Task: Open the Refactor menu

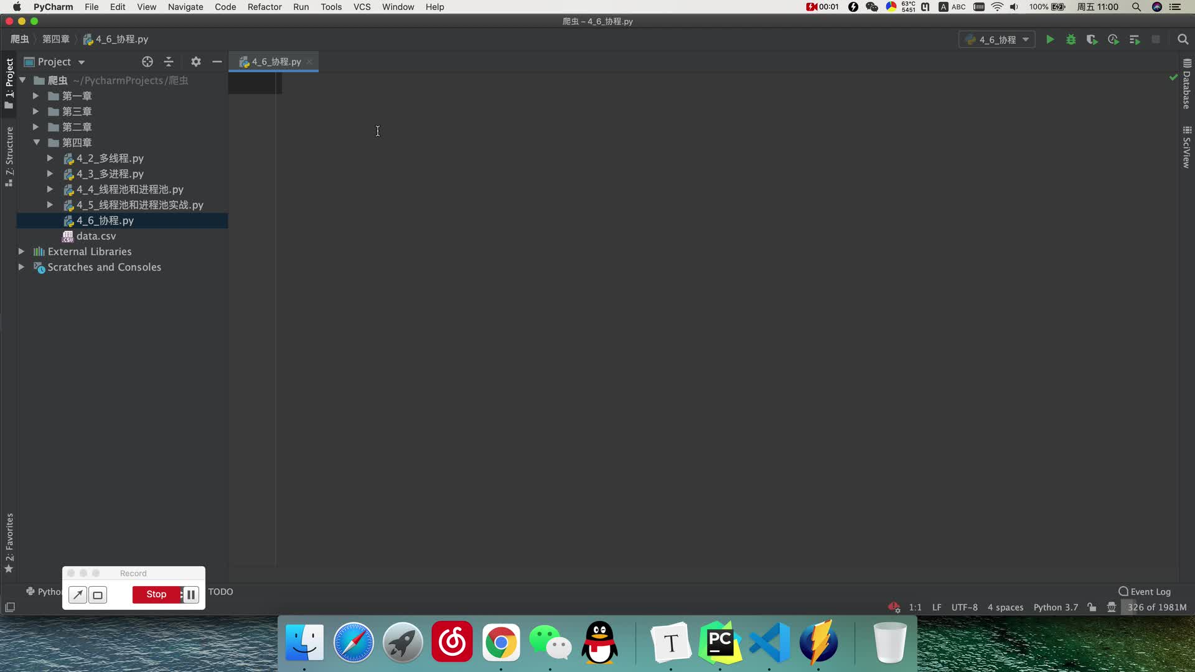Action: click(265, 7)
